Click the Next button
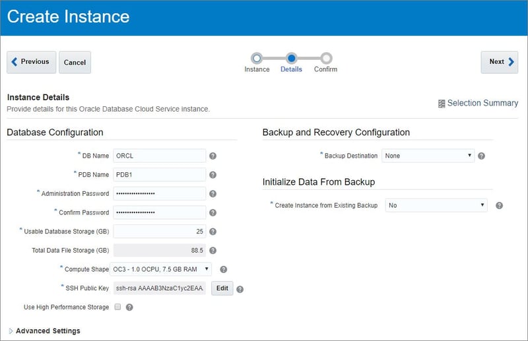The height and width of the screenshot is (341, 528). click(499, 62)
